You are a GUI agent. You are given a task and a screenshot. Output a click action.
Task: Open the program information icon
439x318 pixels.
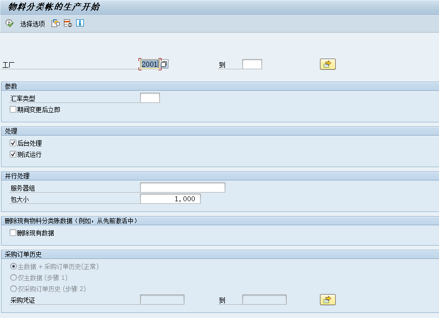[80, 23]
